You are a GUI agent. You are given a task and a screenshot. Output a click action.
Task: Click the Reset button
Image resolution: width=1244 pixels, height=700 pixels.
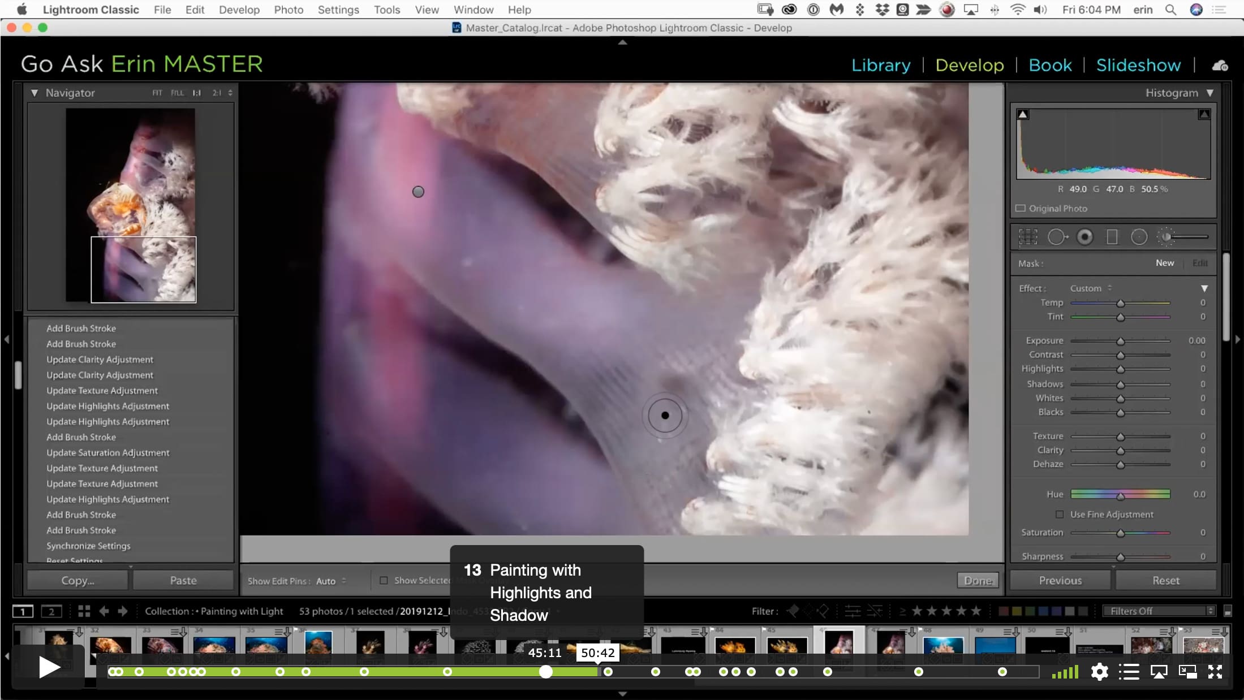pyautogui.click(x=1165, y=580)
